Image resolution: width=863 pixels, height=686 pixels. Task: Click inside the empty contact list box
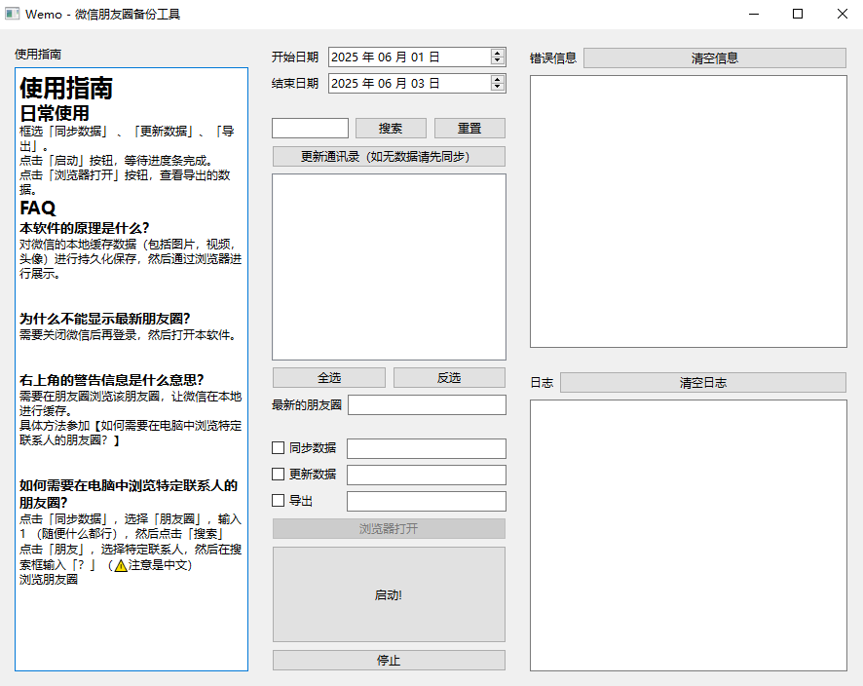tap(389, 267)
